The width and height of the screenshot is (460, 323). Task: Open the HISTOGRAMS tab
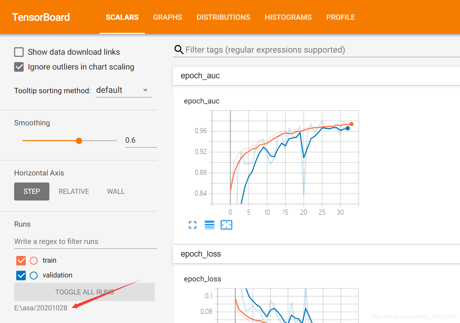[288, 17]
